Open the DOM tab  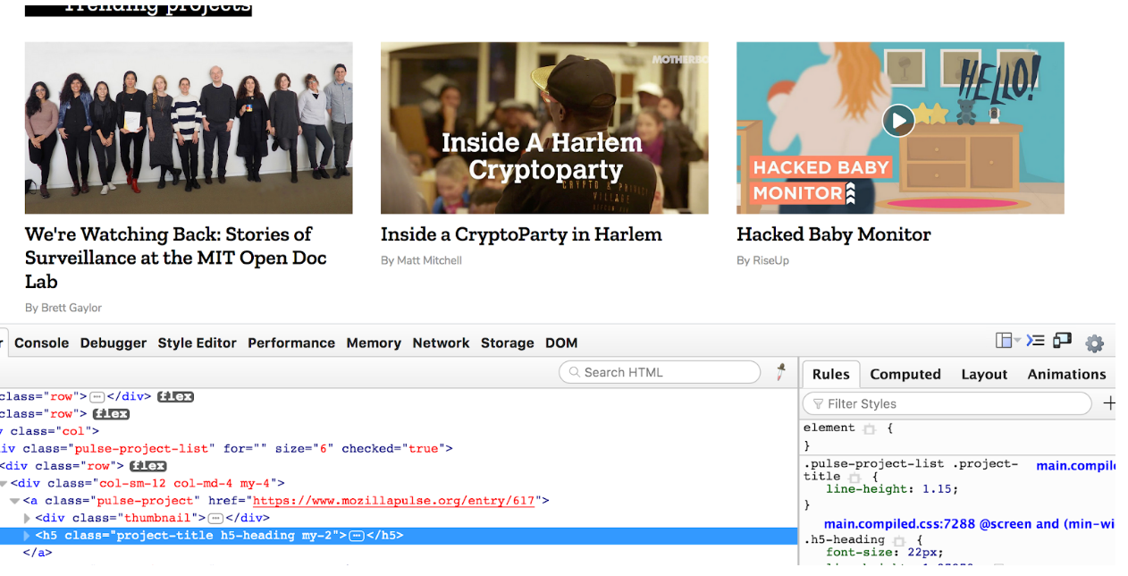point(561,343)
